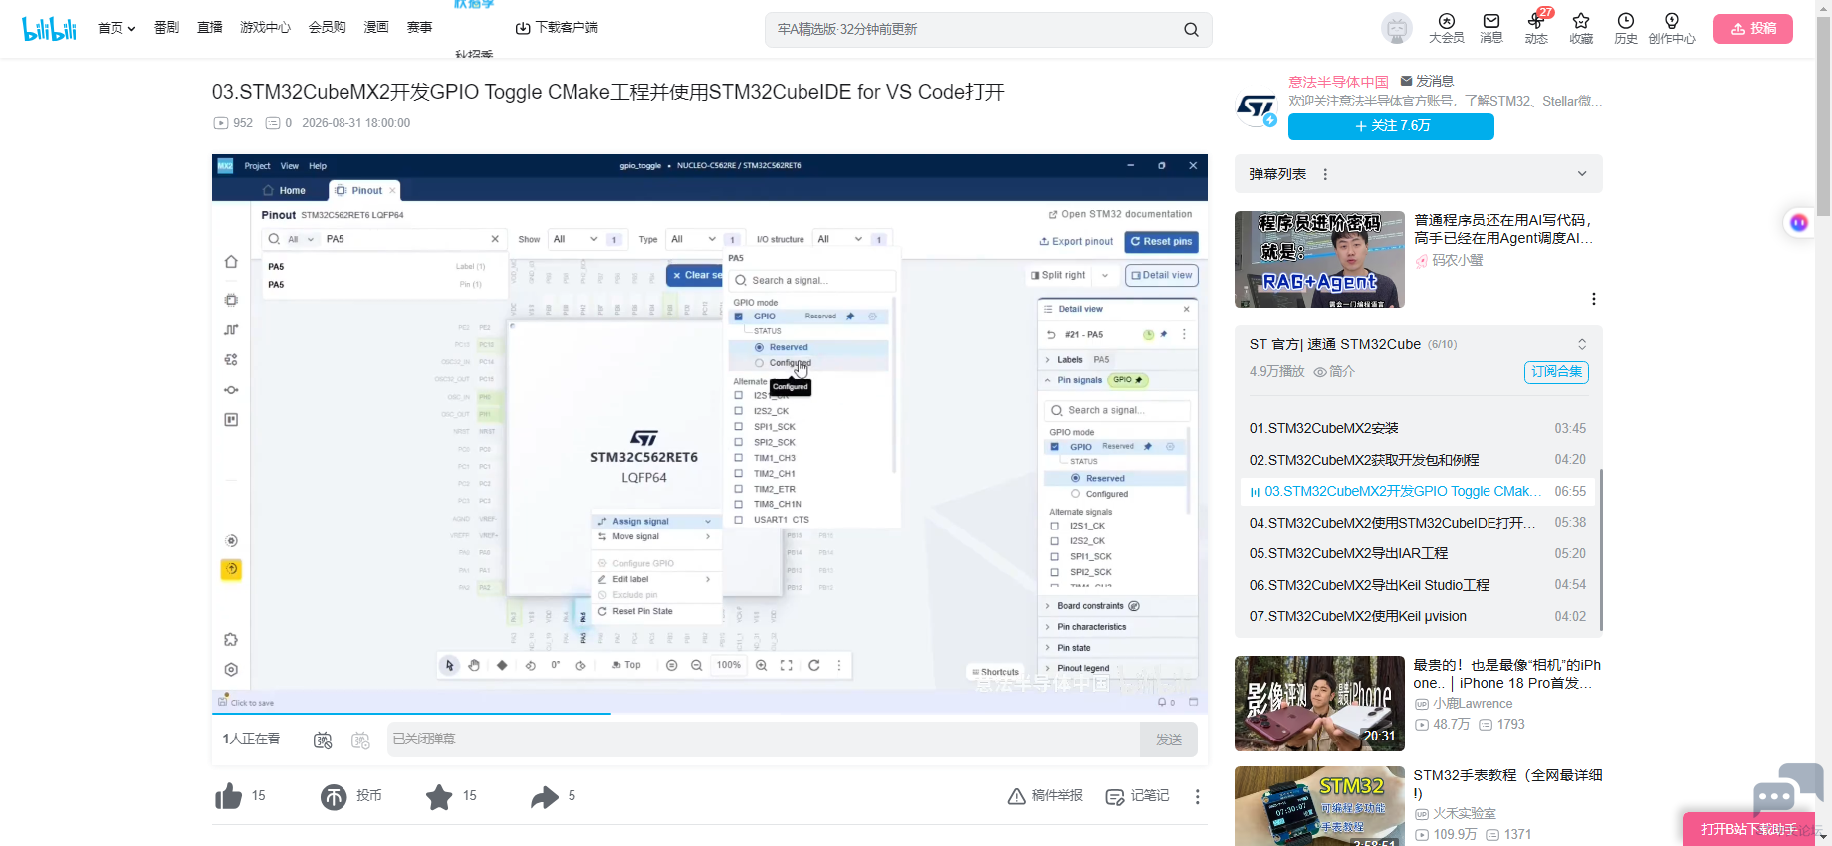Open the RAG+Agent video thumbnail

1319,259
